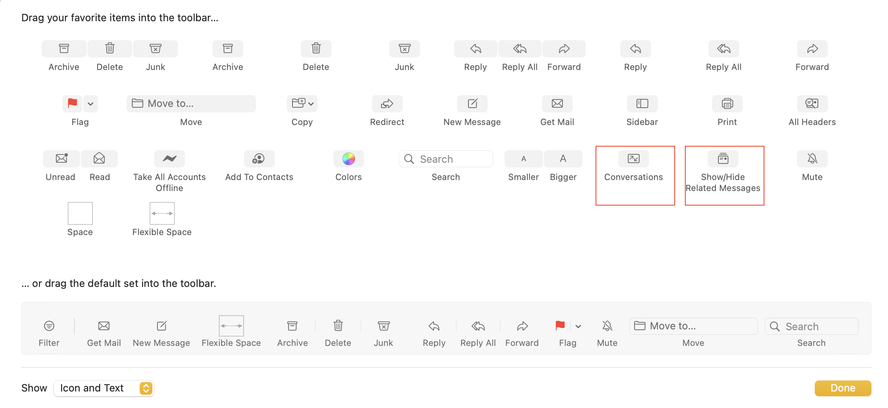The width and height of the screenshot is (888, 408).
Task: Open the Copy item dropdown
Action: click(x=302, y=104)
